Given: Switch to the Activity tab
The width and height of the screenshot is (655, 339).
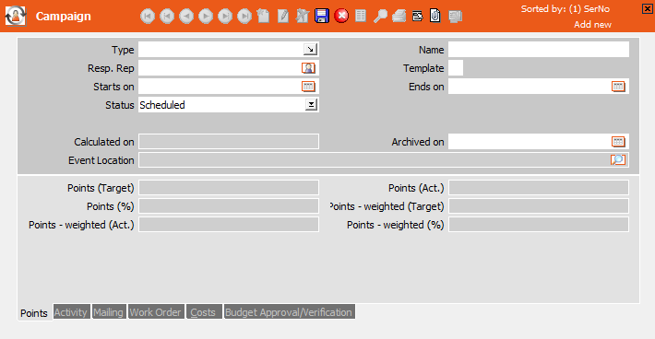Looking at the screenshot, I should [71, 312].
